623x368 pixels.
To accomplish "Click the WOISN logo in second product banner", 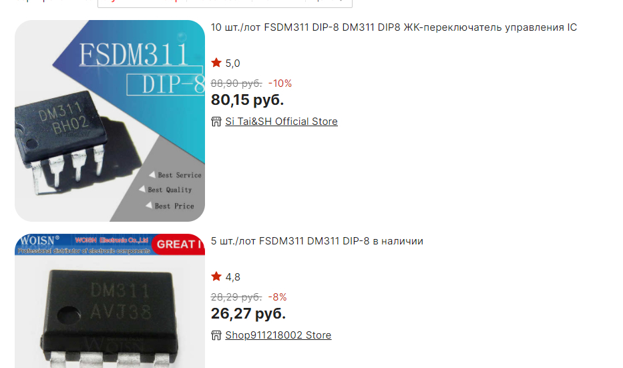I will pos(40,240).
